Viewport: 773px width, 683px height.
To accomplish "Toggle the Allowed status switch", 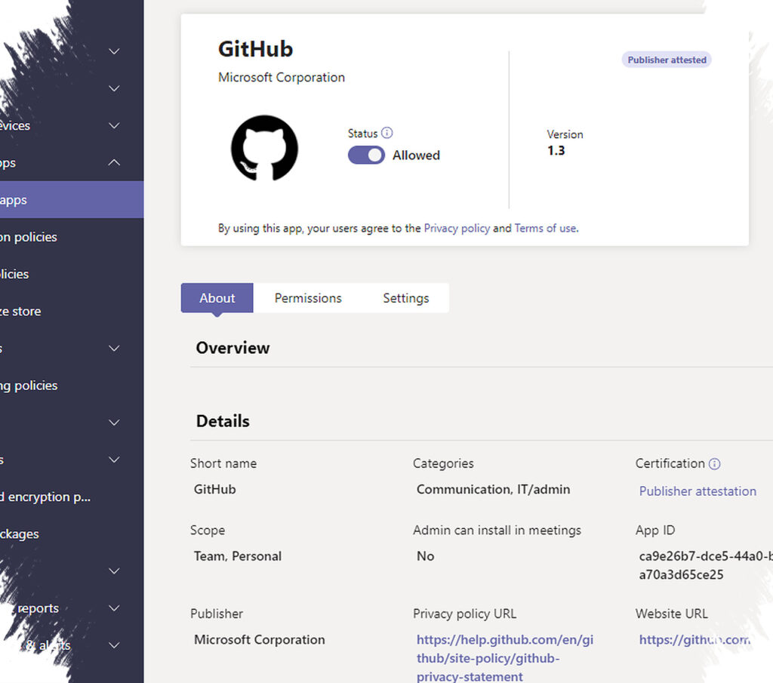I will click(x=366, y=155).
